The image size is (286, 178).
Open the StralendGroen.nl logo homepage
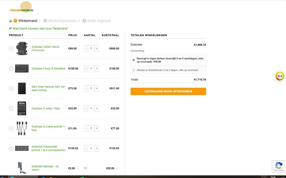coord(22,7)
